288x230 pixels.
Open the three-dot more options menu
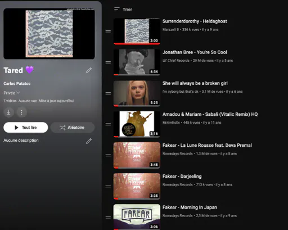(x=21, y=112)
